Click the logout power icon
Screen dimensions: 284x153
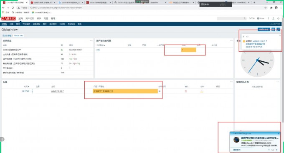(x=279, y=18)
